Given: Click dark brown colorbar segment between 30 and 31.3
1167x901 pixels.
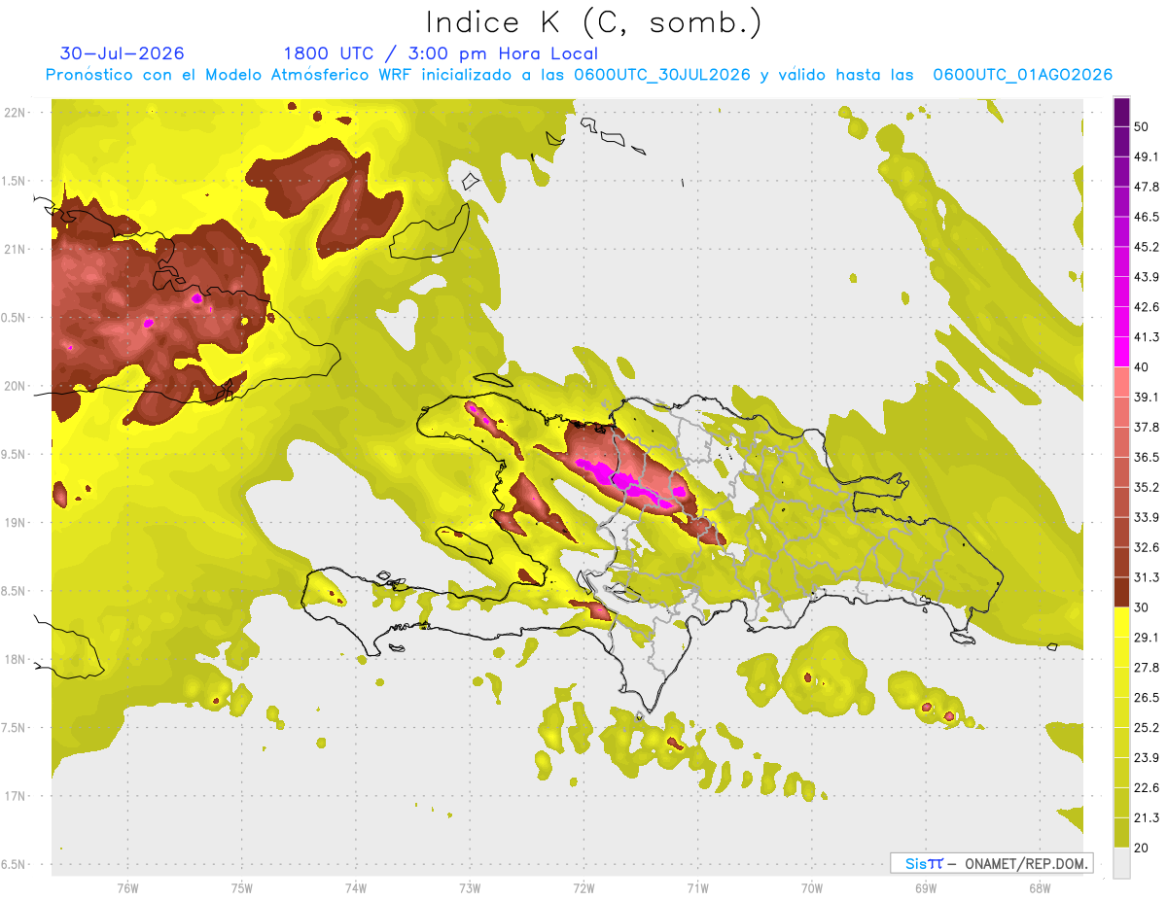Looking at the screenshot, I should coord(1121,592).
